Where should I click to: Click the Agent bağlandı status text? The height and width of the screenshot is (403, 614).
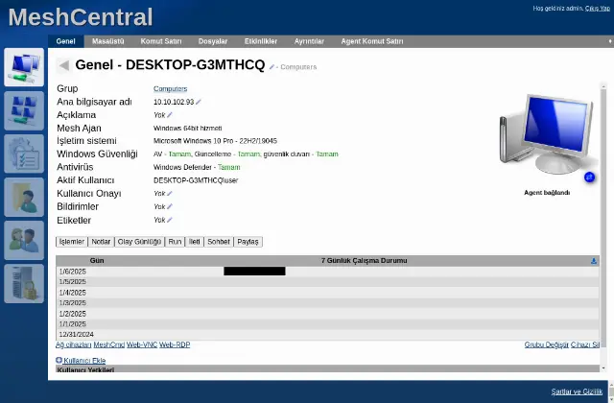tap(547, 193)
